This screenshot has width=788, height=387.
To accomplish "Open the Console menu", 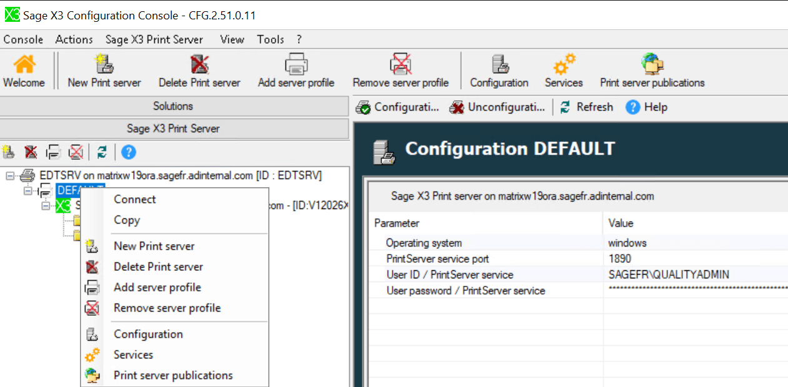I will pyautogui.click(x=23, y=39).
